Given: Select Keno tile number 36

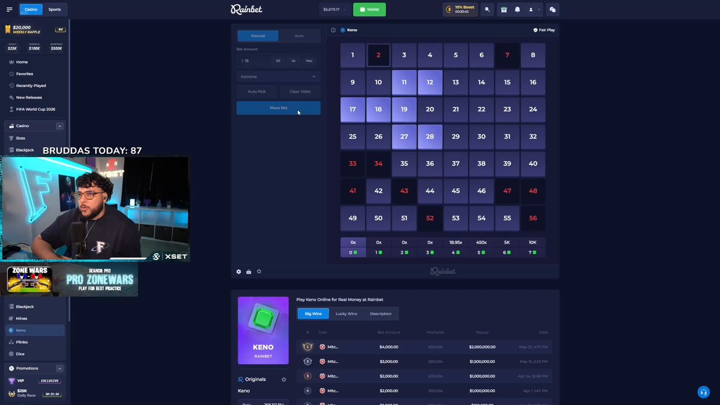Looking at the screenshot, I should (x=430, y=164).
